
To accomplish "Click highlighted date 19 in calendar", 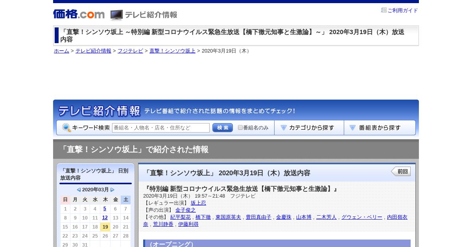I will point(105,227).
